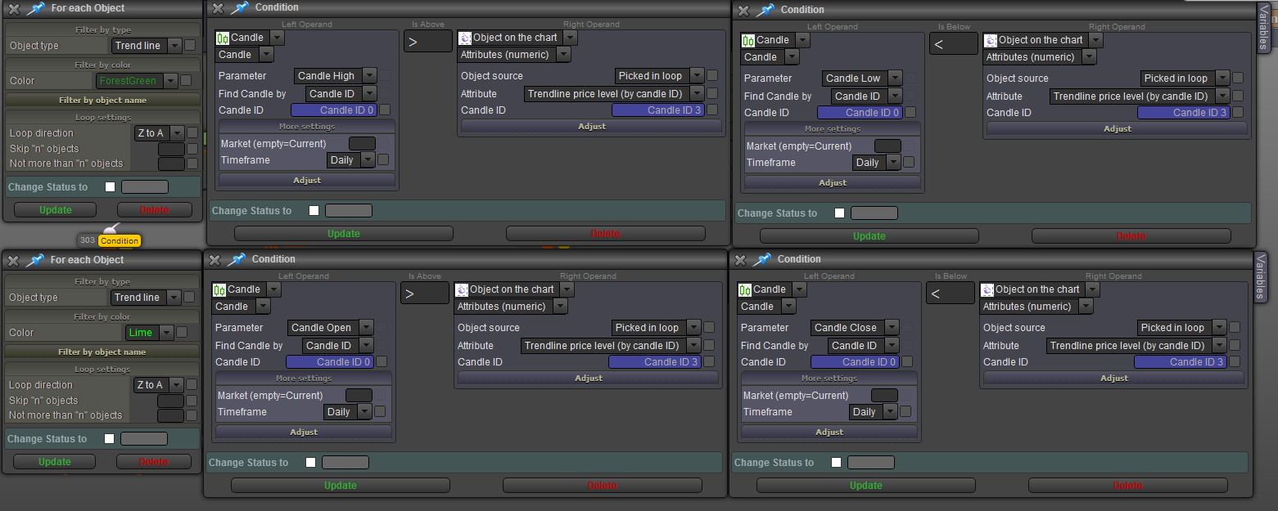Click Skip n objects field in ForestGreen panel
The height and width of the screenshot is (511, 1278).
coord(171,150)
